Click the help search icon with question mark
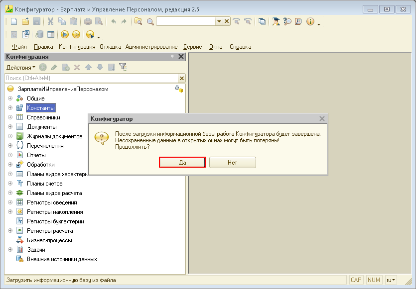Viewport: 416px width, 289px height. 287,21
